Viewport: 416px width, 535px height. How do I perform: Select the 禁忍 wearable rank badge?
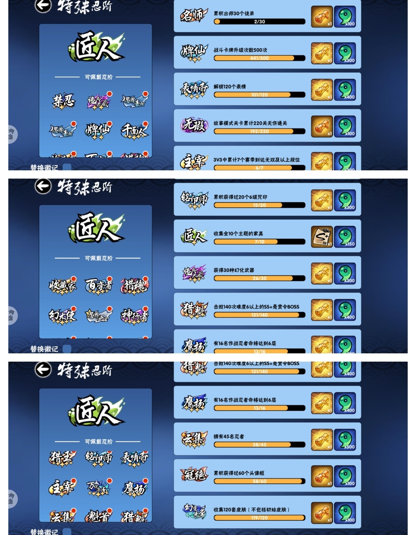[63, 101]
